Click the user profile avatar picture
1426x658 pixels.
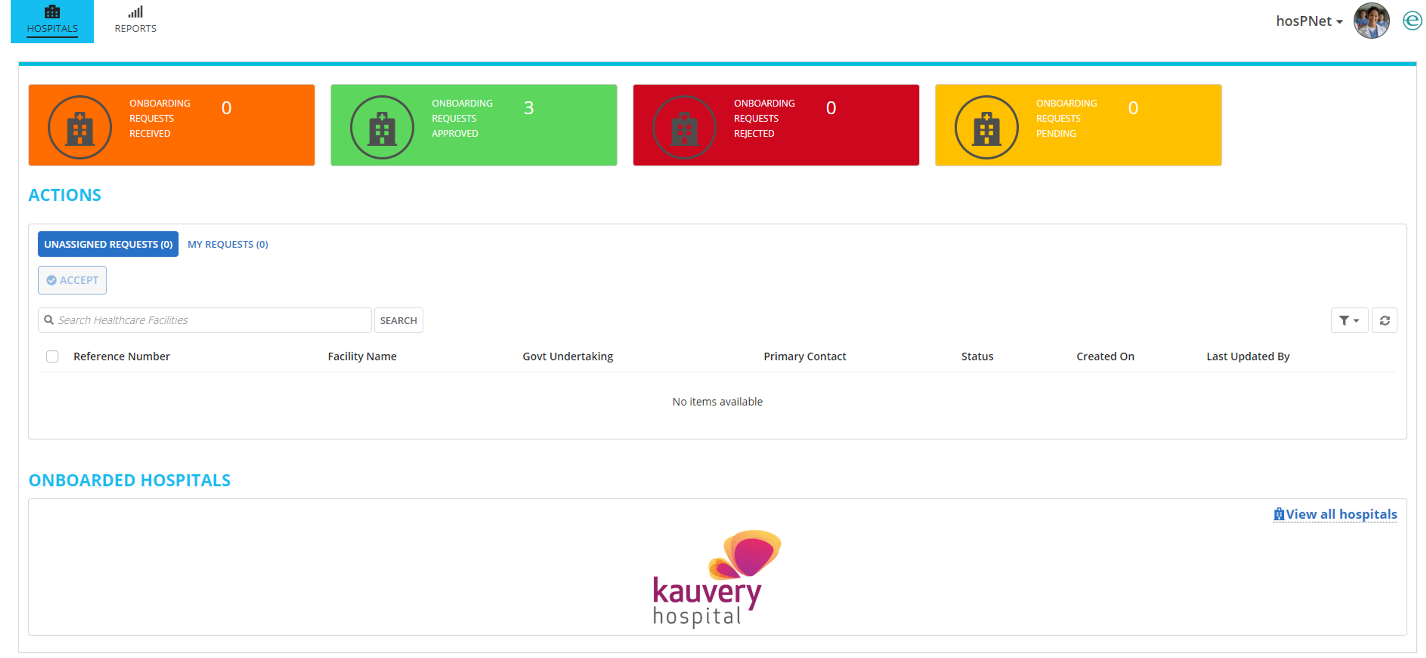[x=1371, y=21]
